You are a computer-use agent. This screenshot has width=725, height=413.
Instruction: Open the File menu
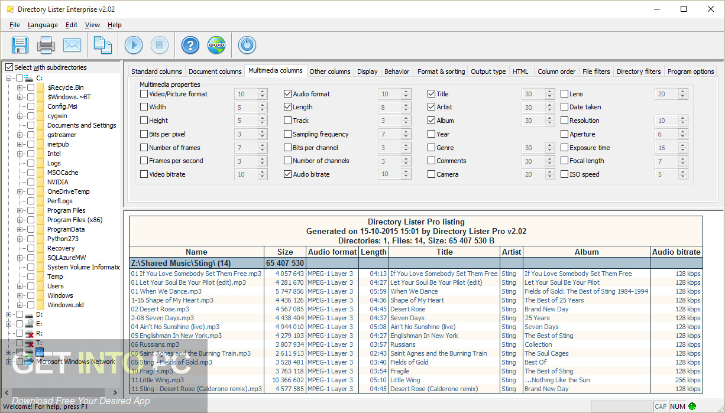(15, 25)
